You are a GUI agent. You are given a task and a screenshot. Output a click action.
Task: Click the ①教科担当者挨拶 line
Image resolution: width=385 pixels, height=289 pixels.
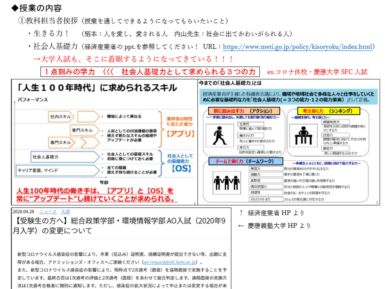[123, 21]
